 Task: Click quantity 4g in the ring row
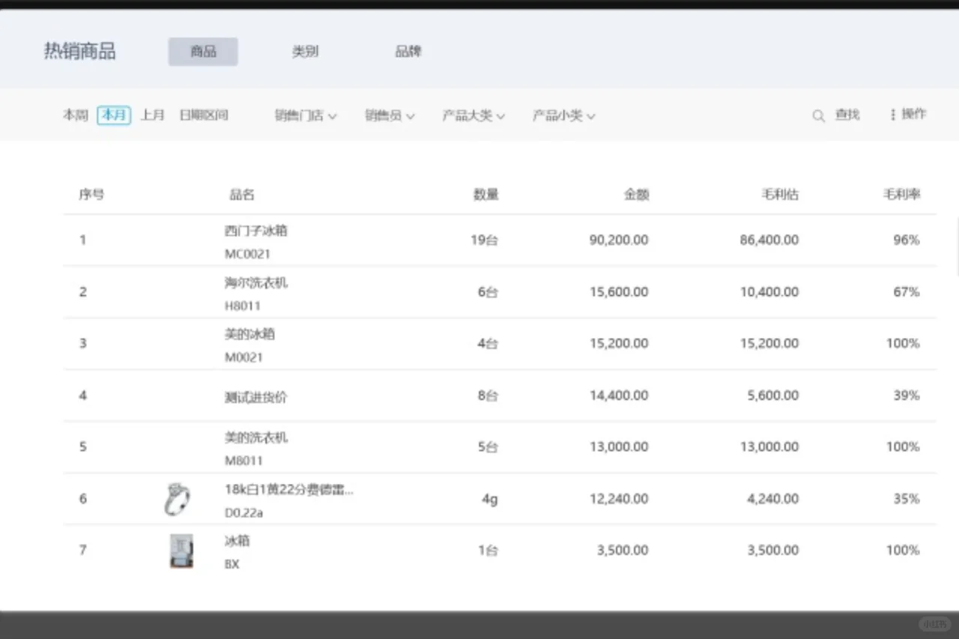[489, 499]
